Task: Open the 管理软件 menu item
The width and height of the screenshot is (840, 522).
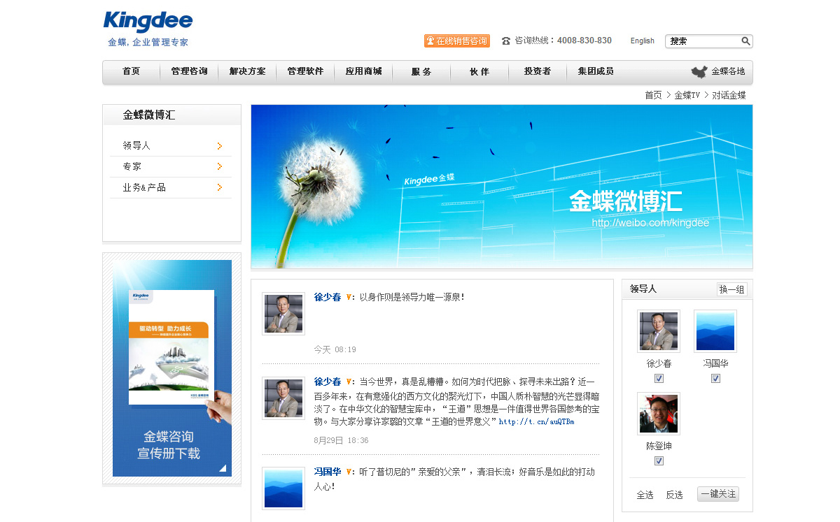Action: 305,71
